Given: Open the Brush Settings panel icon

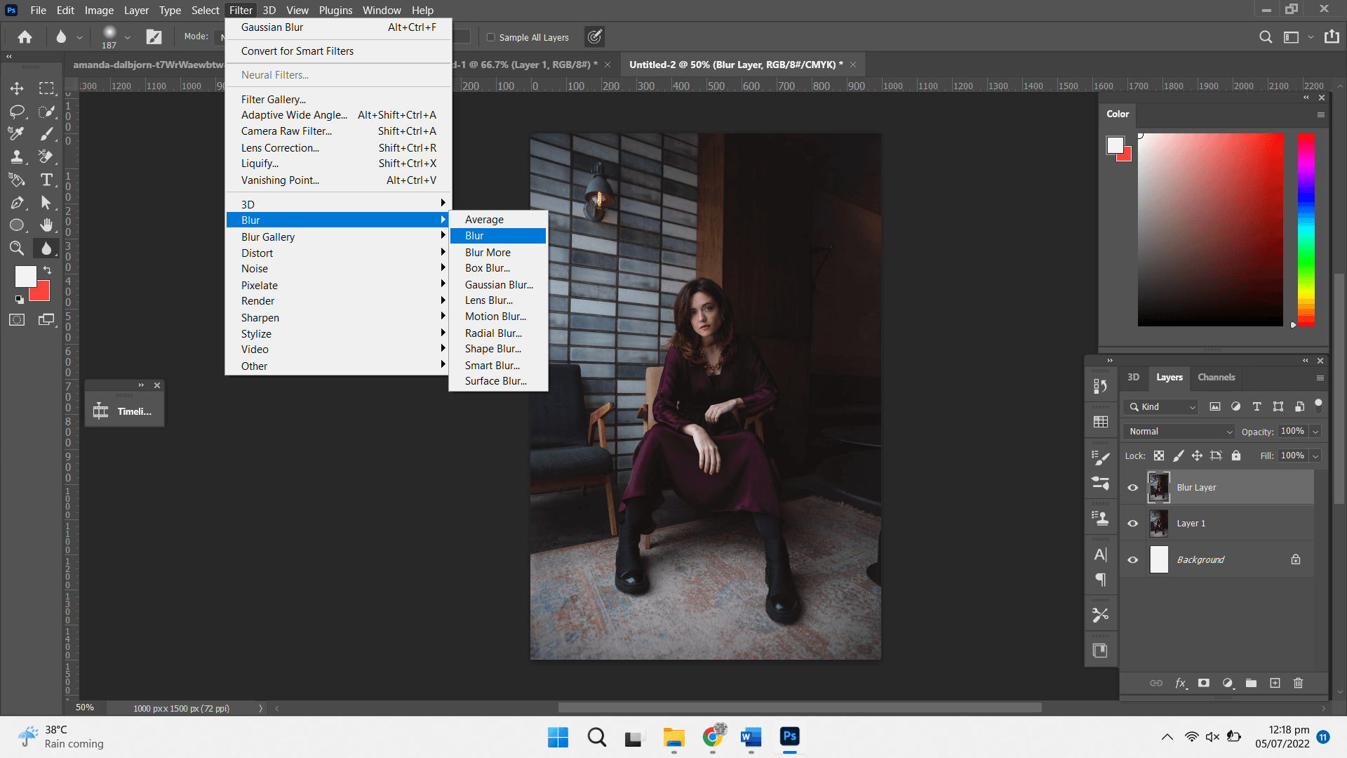Looking at the screenshot, I should [x=1100, y=458].
